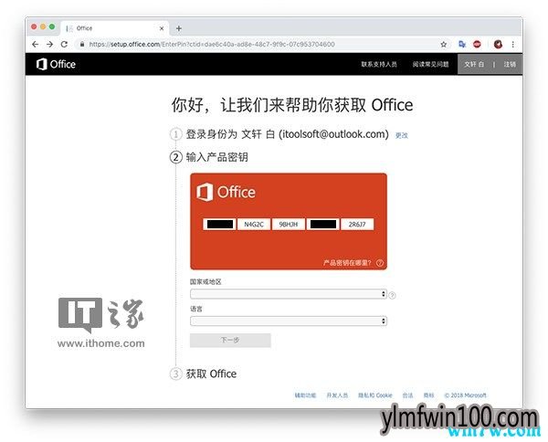Click the 9BHJH product key field
The image size is (548, 442).
pyautogui.click(x=289, y=225)
